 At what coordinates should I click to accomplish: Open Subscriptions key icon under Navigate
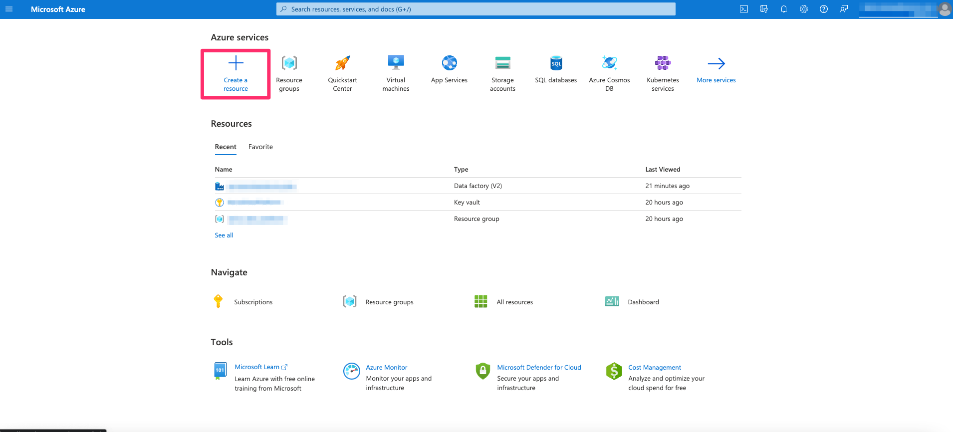tap(218, 301)
